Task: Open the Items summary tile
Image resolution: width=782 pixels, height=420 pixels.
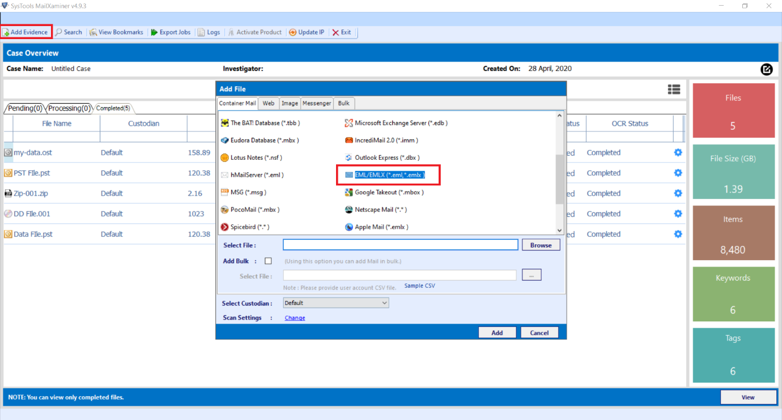Action: (x=733, y=233)
